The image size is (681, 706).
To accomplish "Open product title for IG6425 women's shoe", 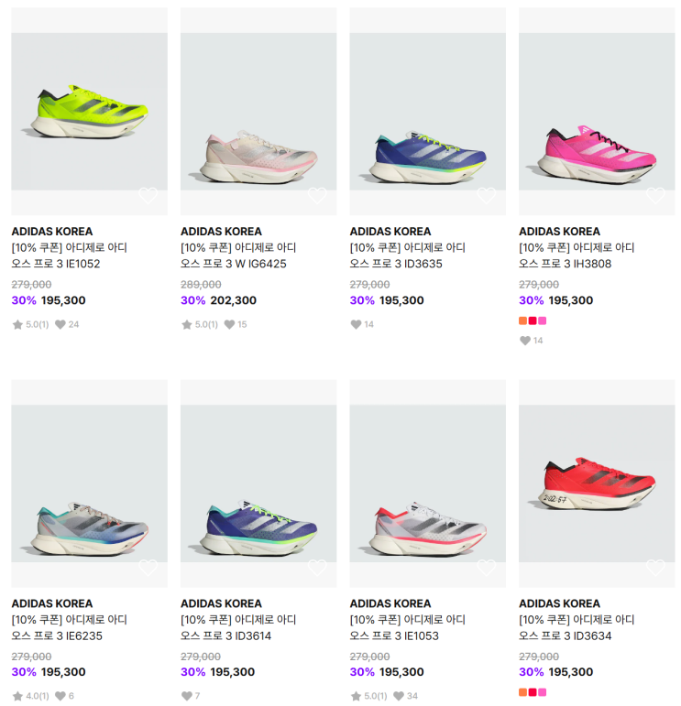I will pyautogui.click(x=238, y=255).
